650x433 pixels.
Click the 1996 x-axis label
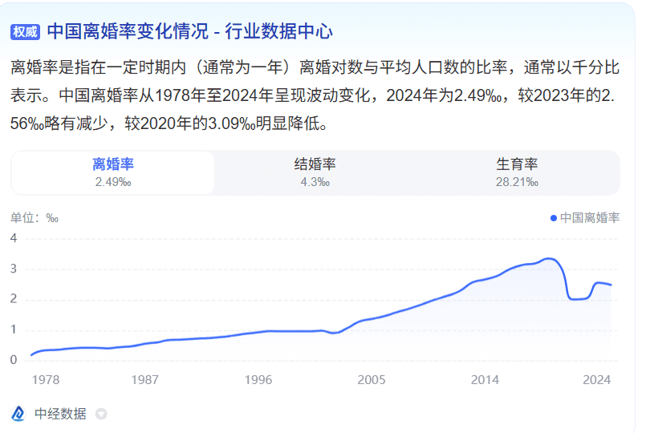coord(258,379)
